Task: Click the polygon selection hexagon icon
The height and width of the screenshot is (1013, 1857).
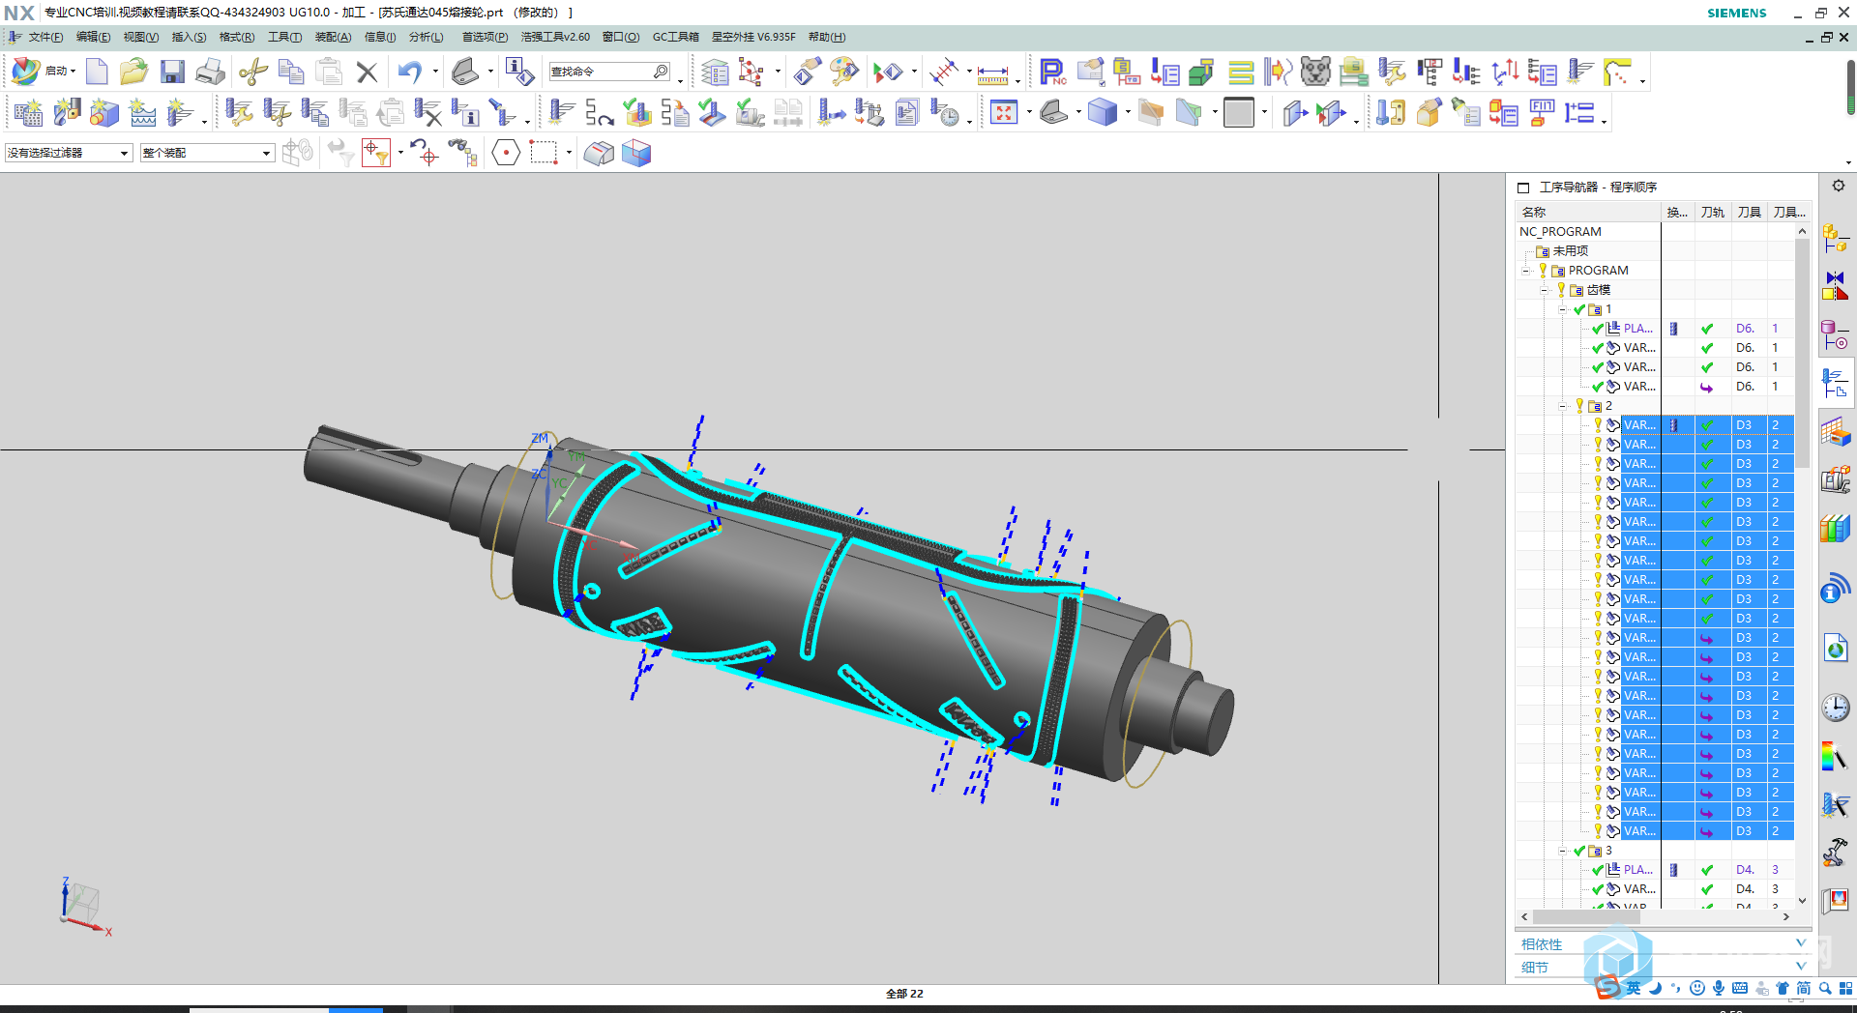Action: [x=506, y=153]
